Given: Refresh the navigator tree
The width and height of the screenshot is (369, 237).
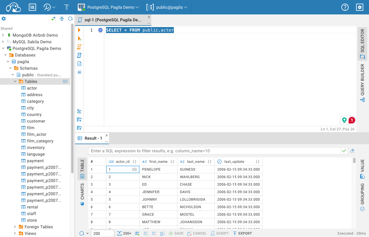Looking at the screenshot, I should 70,19.
